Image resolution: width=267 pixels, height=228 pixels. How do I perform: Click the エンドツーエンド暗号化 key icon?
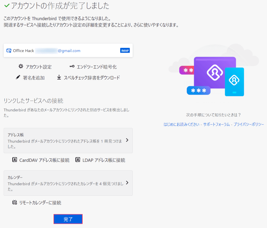pyautogui.click(x=72, y=66)
